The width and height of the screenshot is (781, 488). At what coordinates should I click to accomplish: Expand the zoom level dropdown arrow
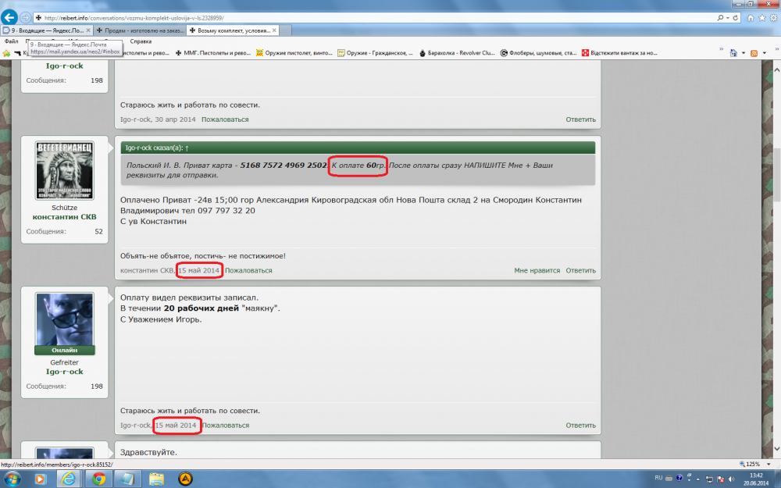click(x=769, y=464)
